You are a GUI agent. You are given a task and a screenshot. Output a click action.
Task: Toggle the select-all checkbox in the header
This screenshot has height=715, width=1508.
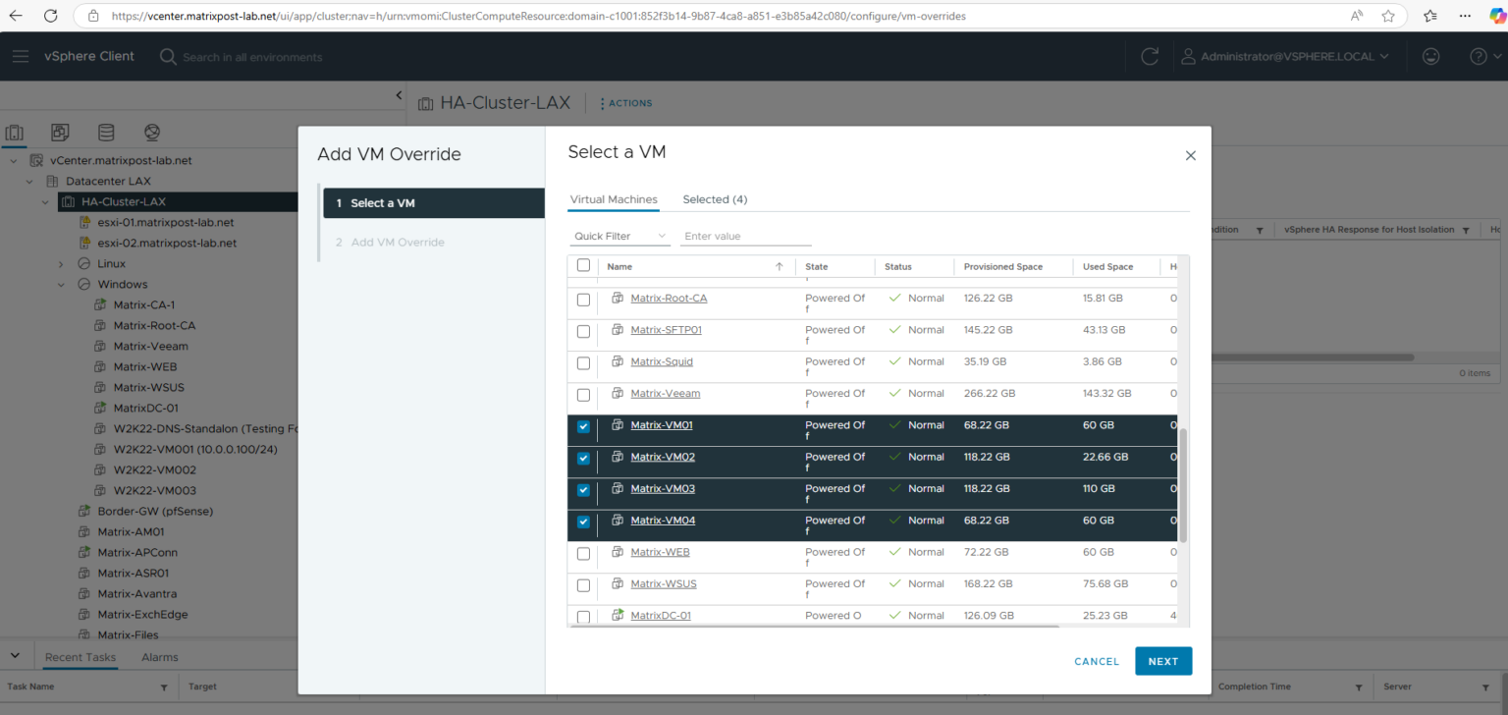(x=583, y=265)
